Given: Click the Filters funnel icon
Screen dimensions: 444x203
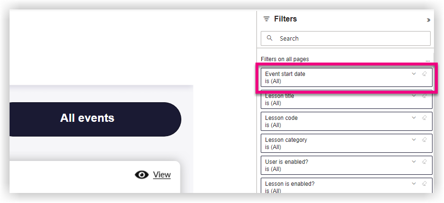Looking at the screenshot, I should coord(266,19).
